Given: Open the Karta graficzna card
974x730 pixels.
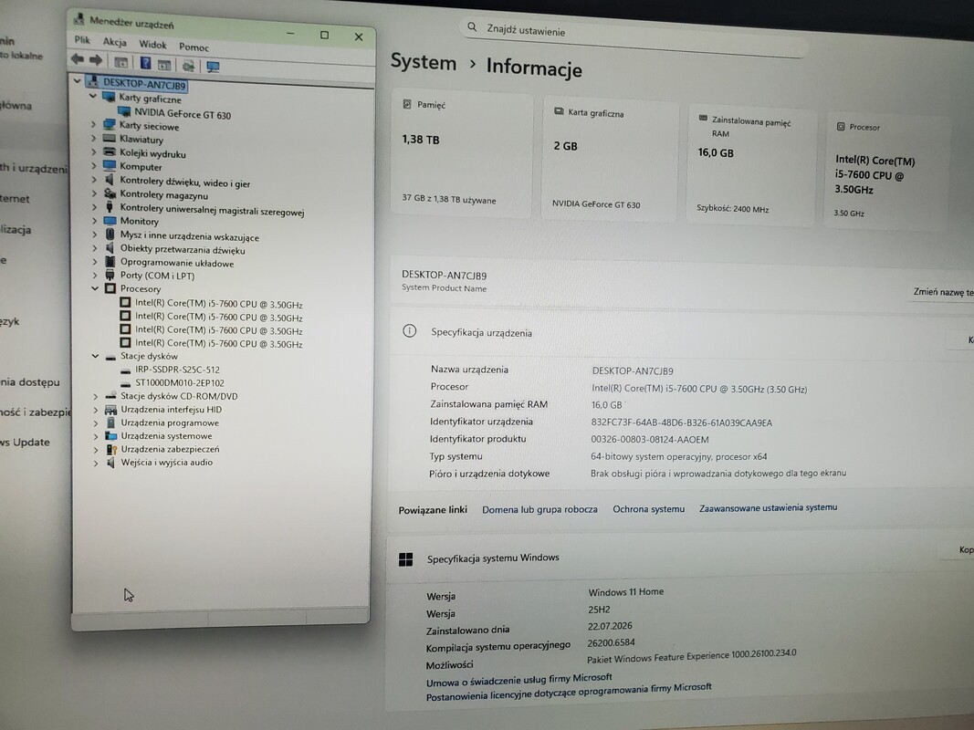Looking at the screenshot, I should tap(610, 158).
